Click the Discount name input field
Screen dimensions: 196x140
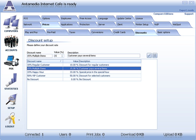(40, 56)
